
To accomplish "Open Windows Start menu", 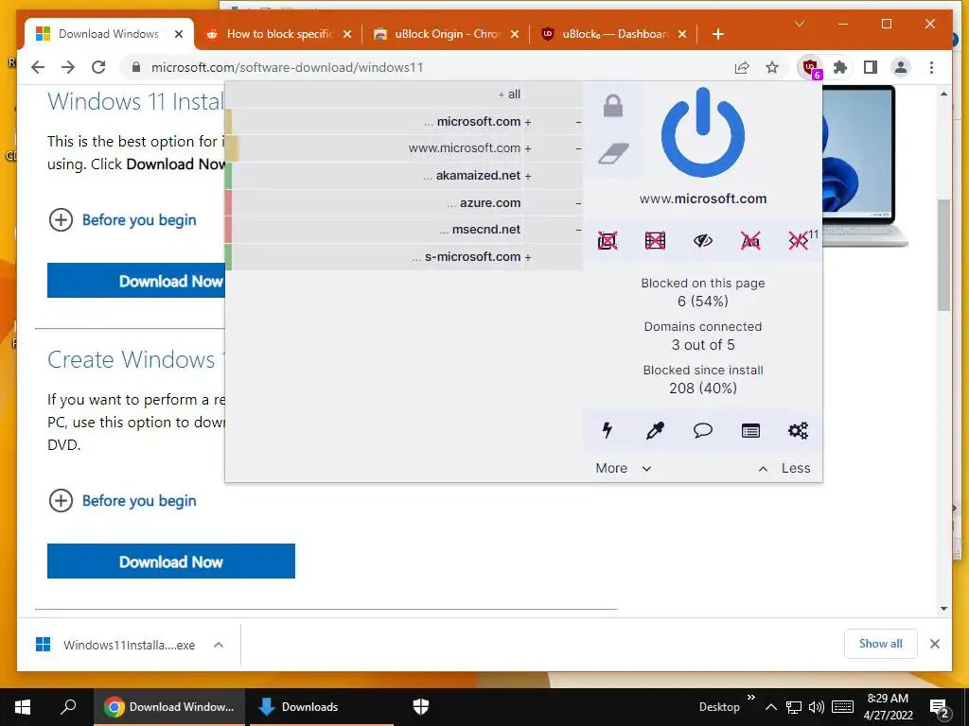I will click(23, 707).
